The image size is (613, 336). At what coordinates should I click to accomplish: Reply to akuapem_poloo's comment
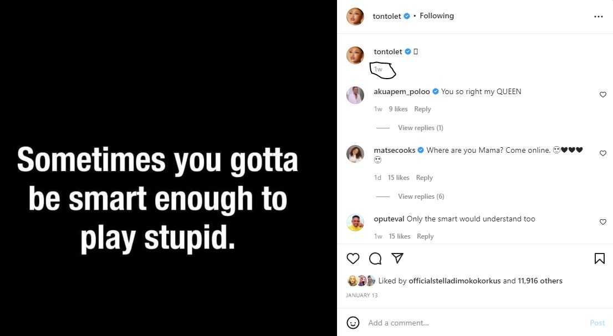422,109
